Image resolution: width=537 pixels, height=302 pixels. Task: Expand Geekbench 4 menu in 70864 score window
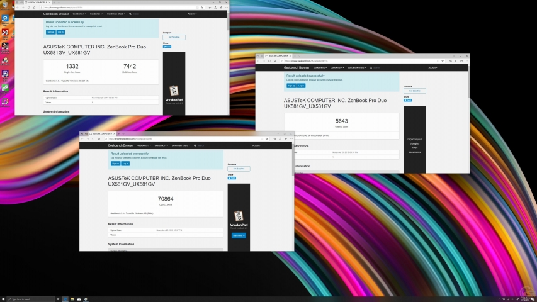pos(161,145)
